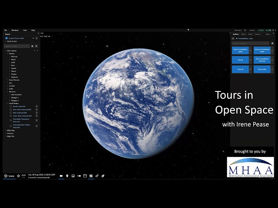Enable the Transneptunian Object Asteroids checkbox
Image resolution: width=278 pixels, height=208 pixels.
tap(11, 126)
